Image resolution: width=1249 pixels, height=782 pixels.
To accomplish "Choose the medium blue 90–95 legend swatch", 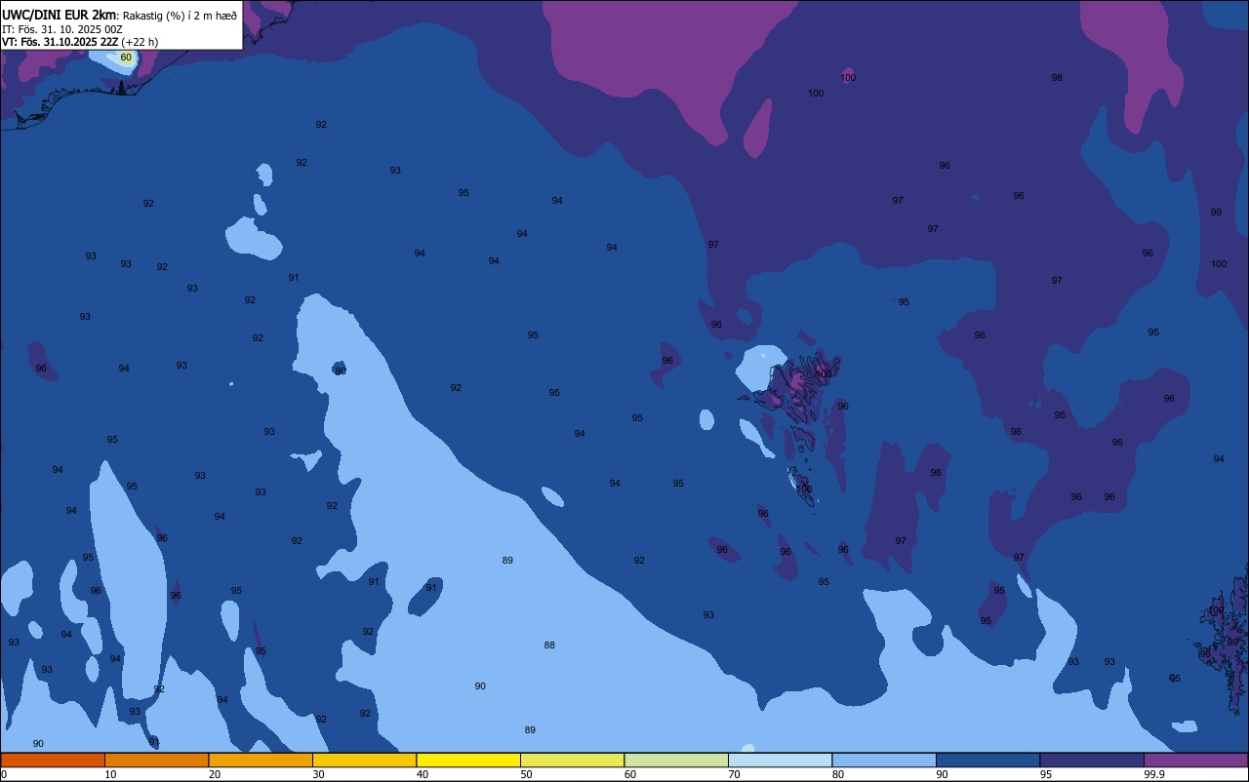I will coord(987,760).
